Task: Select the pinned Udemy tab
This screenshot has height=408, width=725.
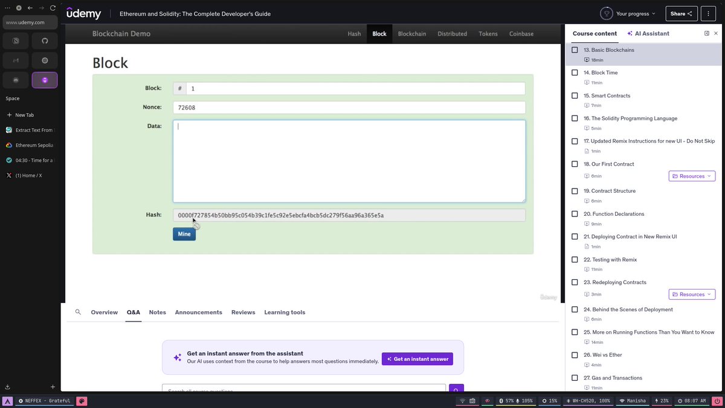Action: point(45,80)
